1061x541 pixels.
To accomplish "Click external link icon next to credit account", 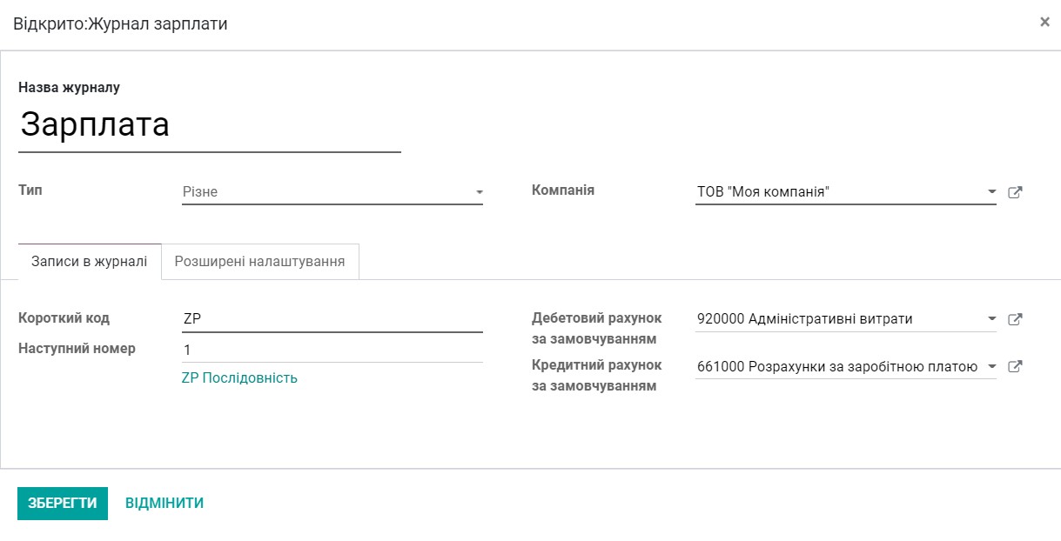I will coord(1015,366).
